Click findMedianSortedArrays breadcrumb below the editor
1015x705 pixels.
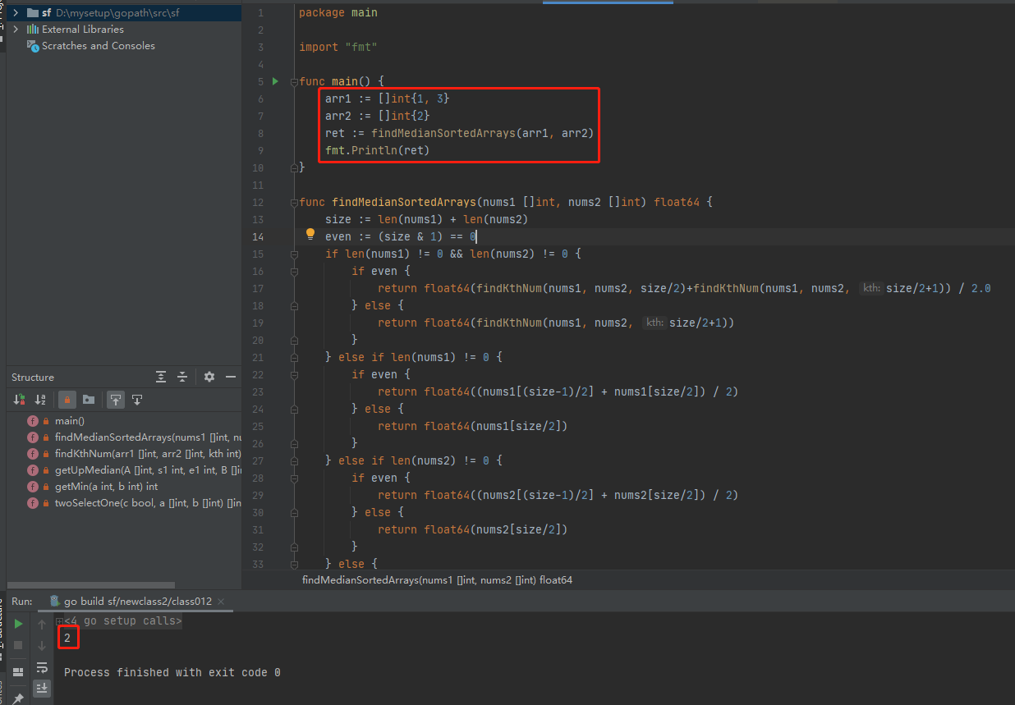pos(437,579)
